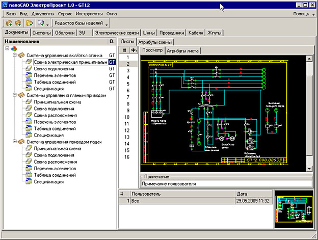318x240 pixels.
Task: Select sheet number 16 in list
Action: point(127,157)
